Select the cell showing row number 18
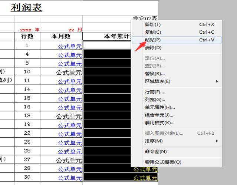The image size is (237, 185). 27,116
